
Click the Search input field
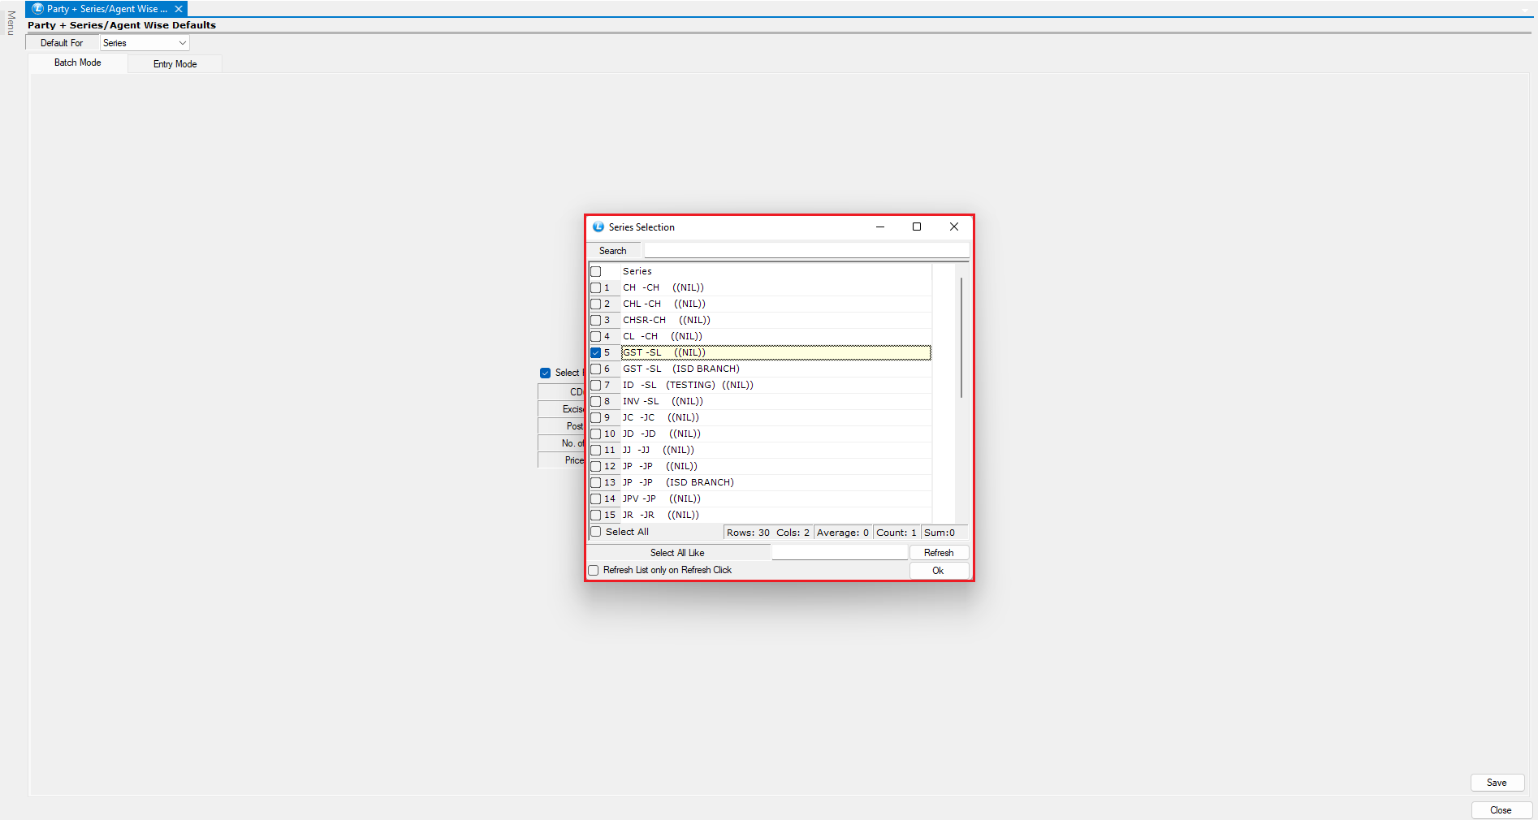[x=806, y=251]
